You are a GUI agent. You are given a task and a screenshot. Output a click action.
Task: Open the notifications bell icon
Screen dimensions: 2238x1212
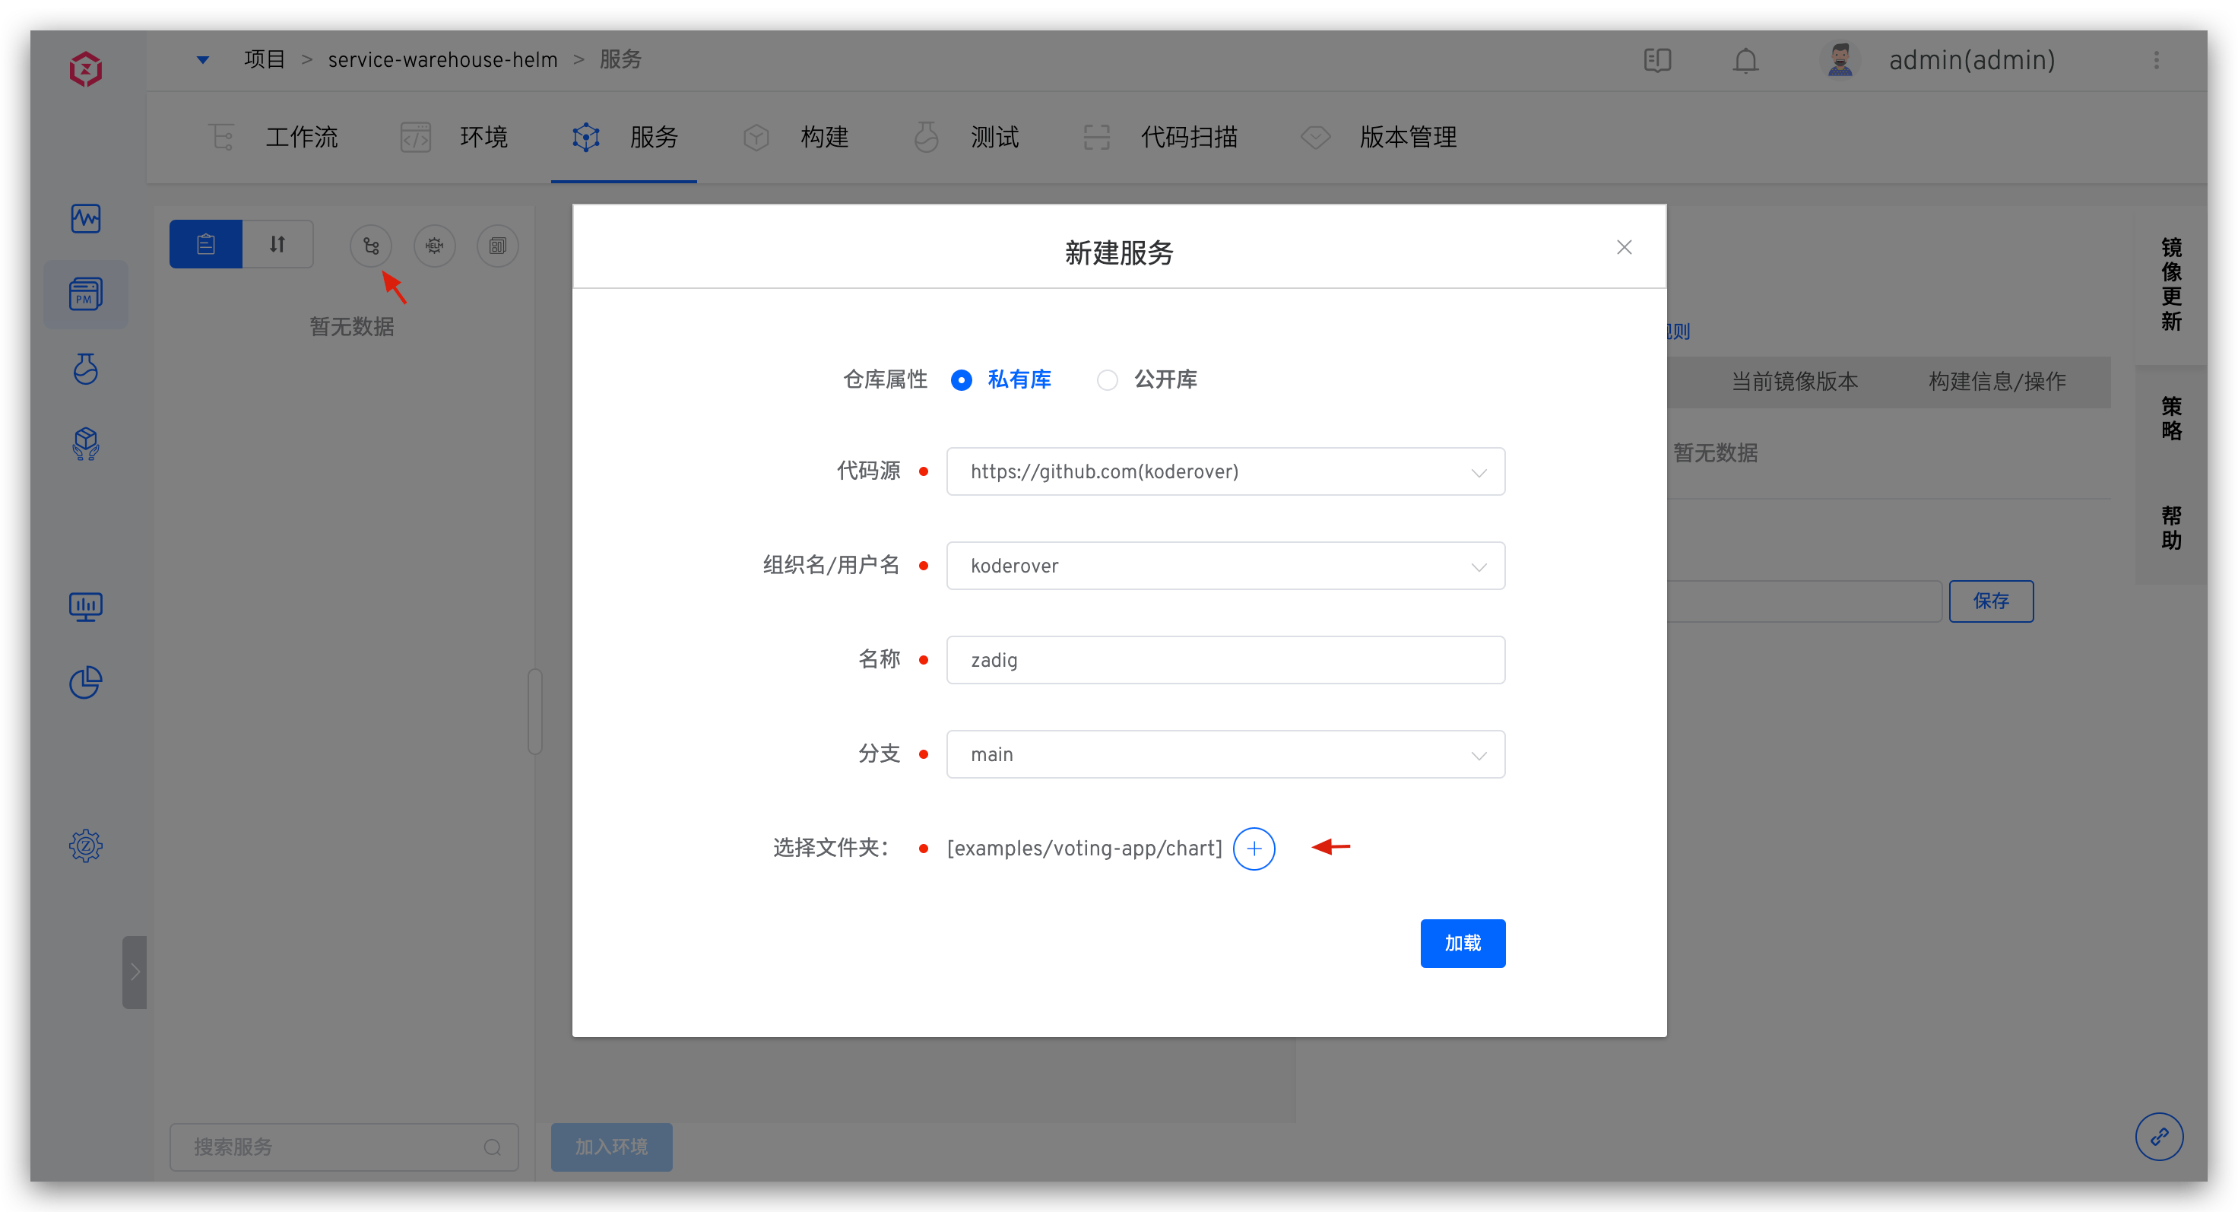tap(1745, 60)
